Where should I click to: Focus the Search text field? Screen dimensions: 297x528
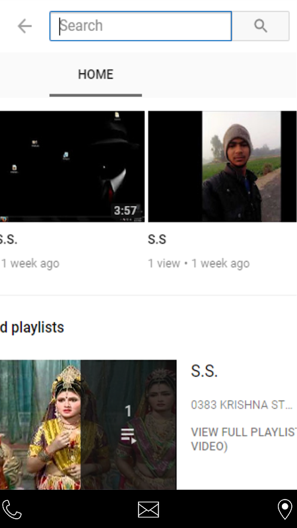pyautogui.click(x=141, y=26)
